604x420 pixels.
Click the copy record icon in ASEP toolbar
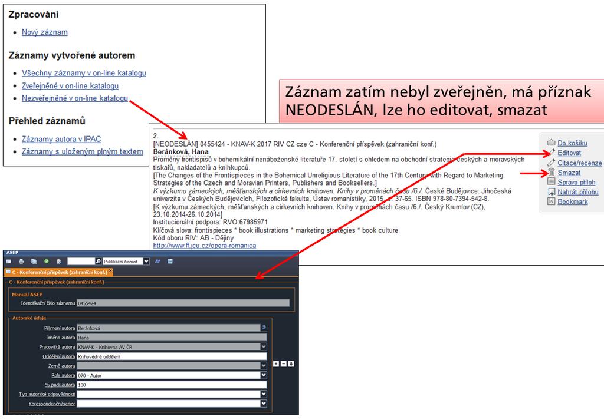click(34, 262)
